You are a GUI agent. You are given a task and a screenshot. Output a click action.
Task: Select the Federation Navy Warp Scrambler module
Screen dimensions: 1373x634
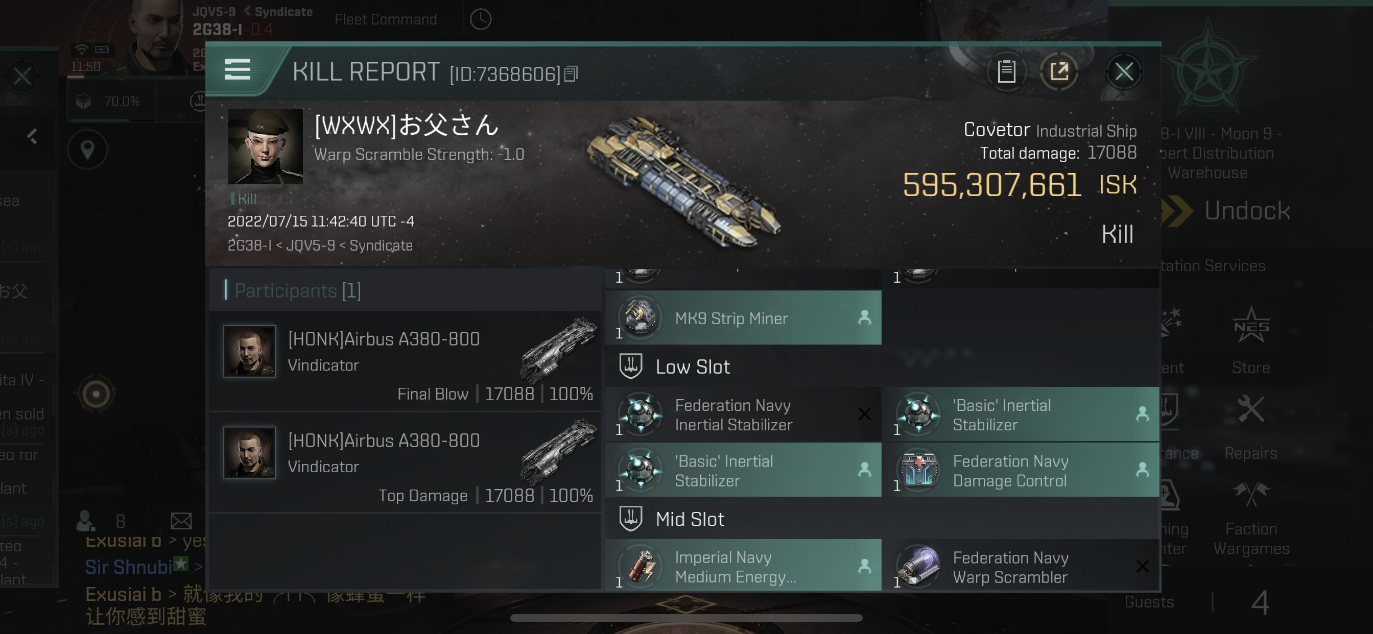click(1020, 566)
